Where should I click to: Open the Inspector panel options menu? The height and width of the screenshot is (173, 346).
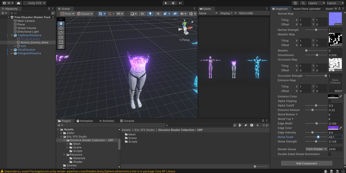click(x=343, y=8)
